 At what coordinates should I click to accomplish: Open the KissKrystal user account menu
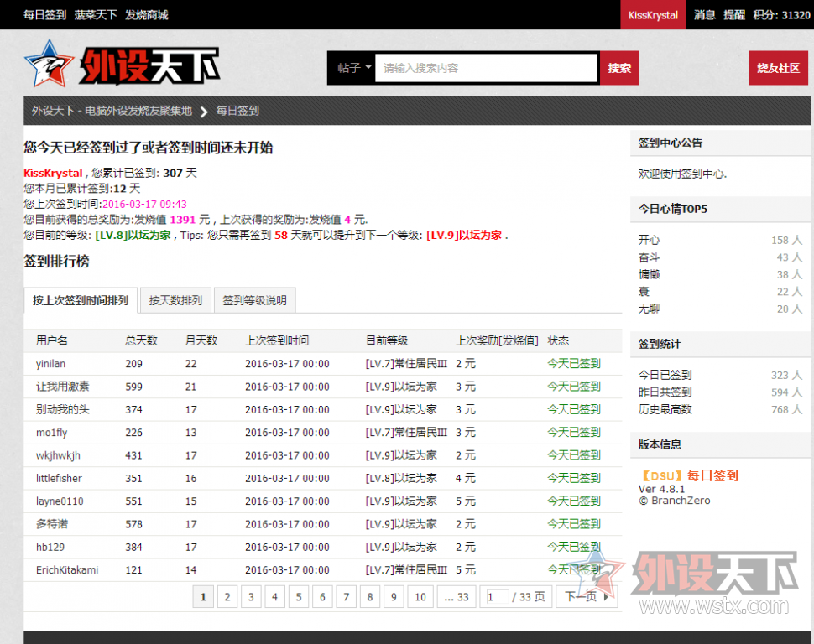coord(653,15)
